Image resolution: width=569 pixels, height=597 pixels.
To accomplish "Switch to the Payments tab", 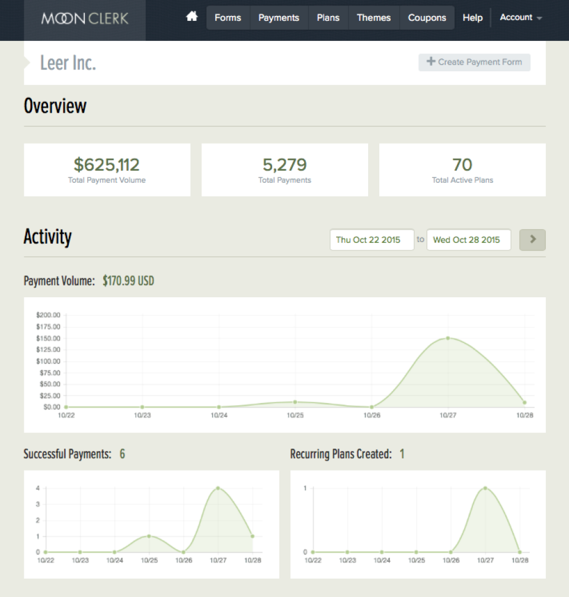I will pos(279,17).
